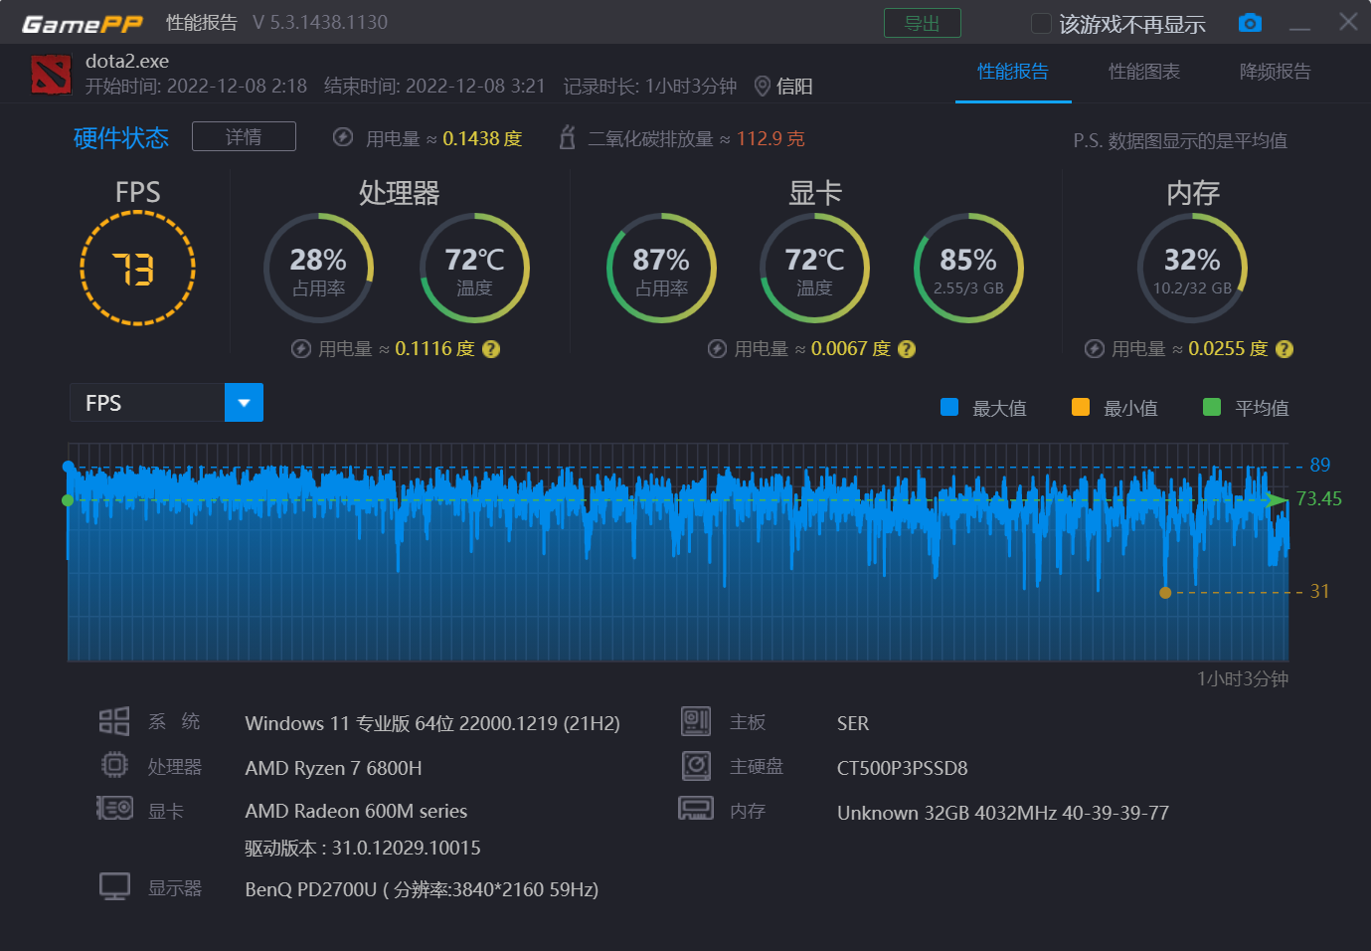Enable the 该游戏不再显示 checkbox
This screenshot has height=951, width=1371.
click(1039, 23)
